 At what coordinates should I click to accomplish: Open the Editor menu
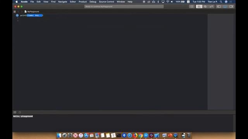[x=73, y=2]
